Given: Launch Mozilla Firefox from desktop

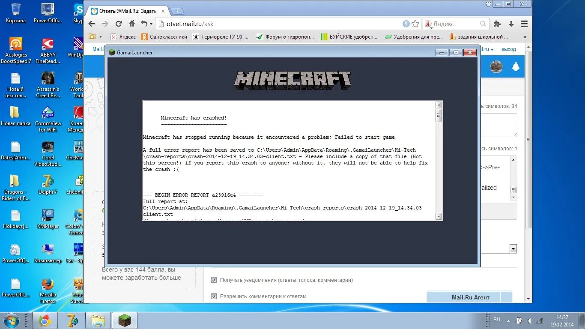Looking at the screenshot, I should (x=48, y=290).
